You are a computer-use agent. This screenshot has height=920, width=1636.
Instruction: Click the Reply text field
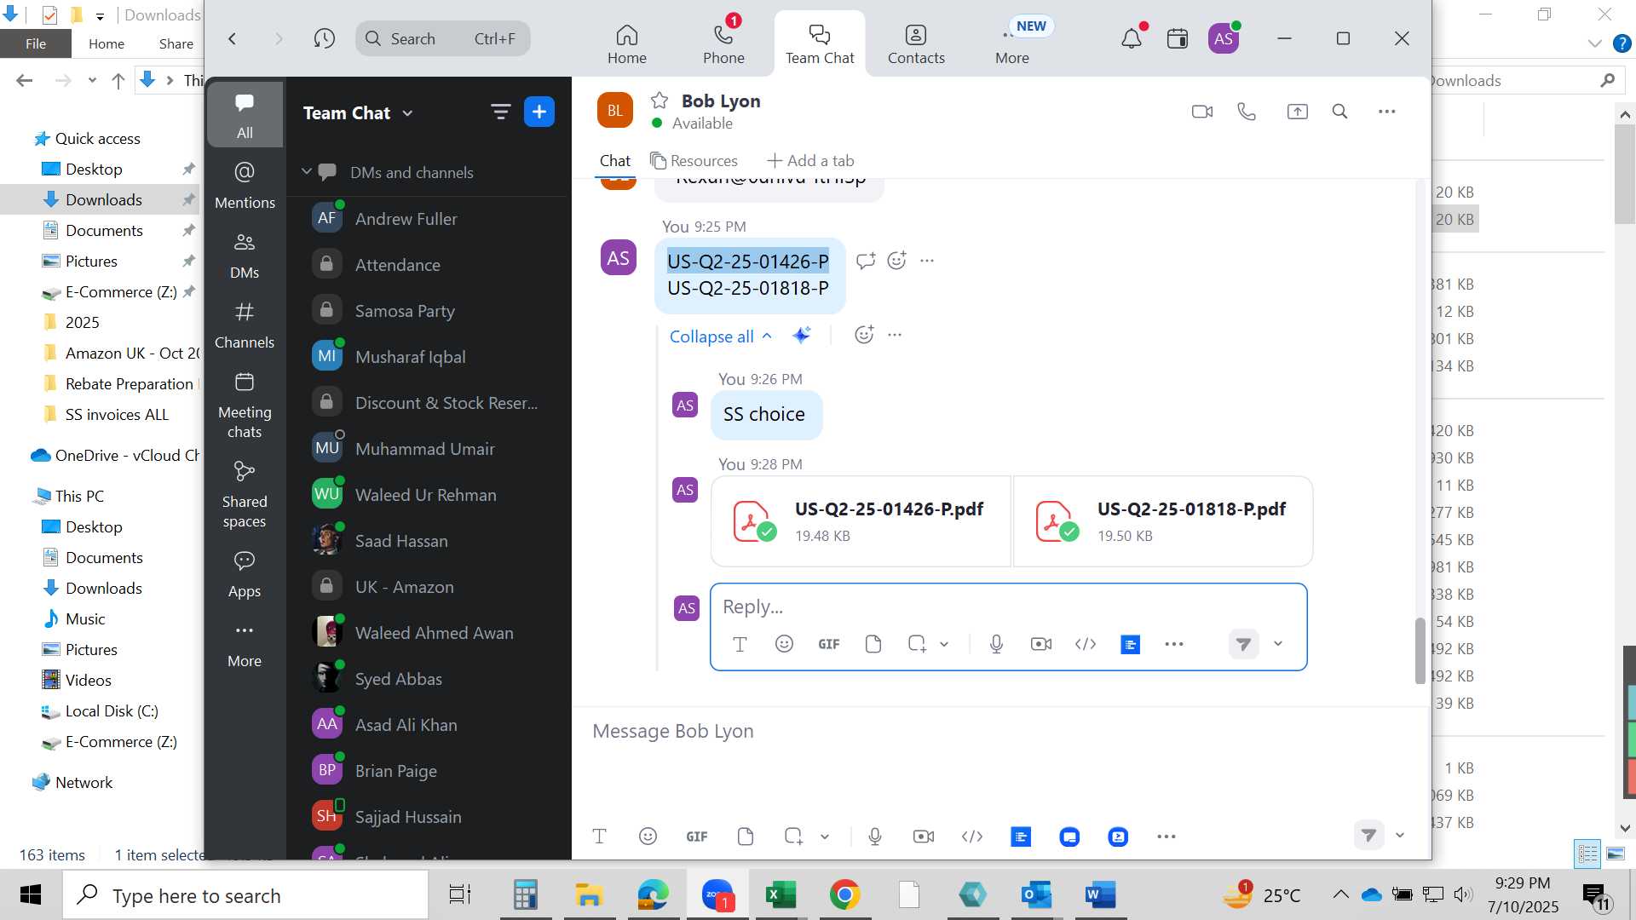[x=1008, y=607]
